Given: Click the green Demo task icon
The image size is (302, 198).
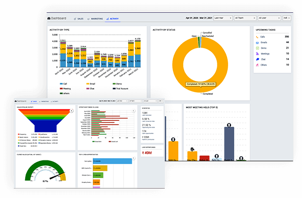Looking at the screenshot, I should click(x=257, y=48).
